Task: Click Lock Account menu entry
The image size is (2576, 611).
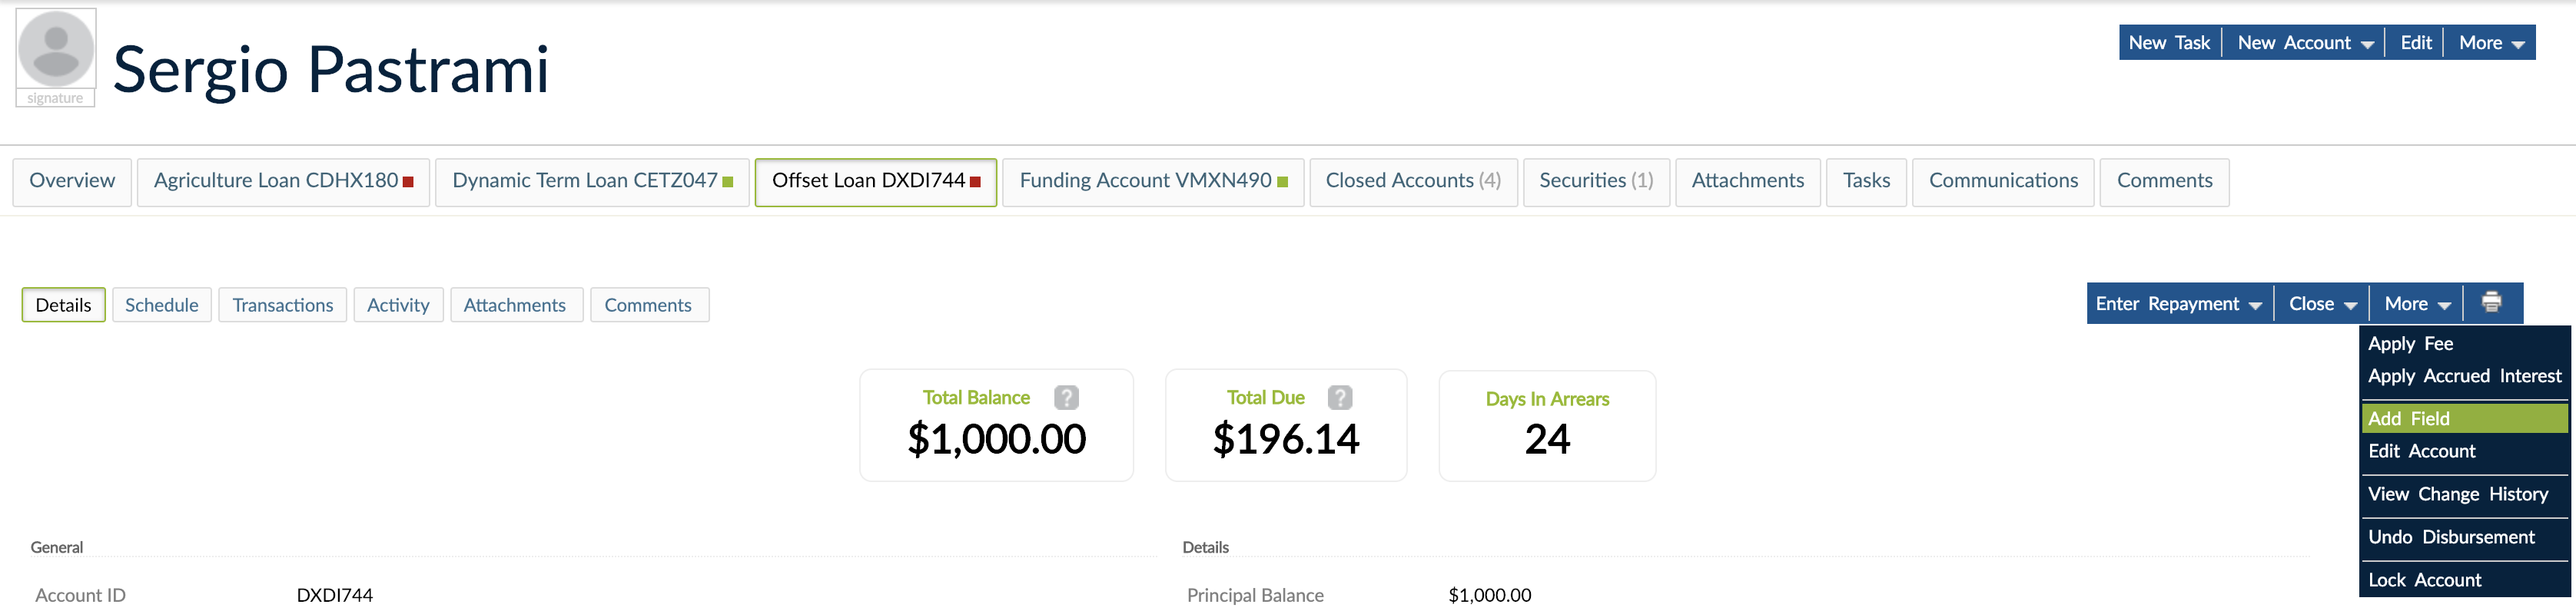Action: (x=2423, y=580)
